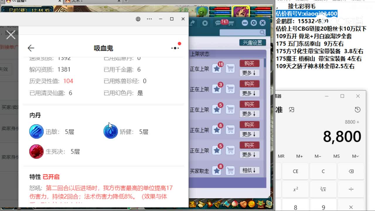Image resolution: width=375 pixels, height=211 pixels.
Task: Click the 已开启 trait status text
Action: (x=51, y=177)
